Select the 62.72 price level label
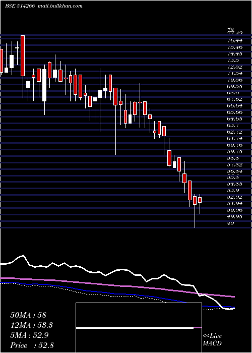This screenshot has height=353, width=252. pyautogui.click(x=234, y=132)
